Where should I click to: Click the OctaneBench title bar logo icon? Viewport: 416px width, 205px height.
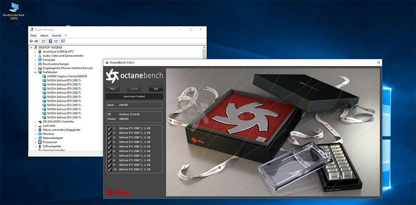coord(107,63)
